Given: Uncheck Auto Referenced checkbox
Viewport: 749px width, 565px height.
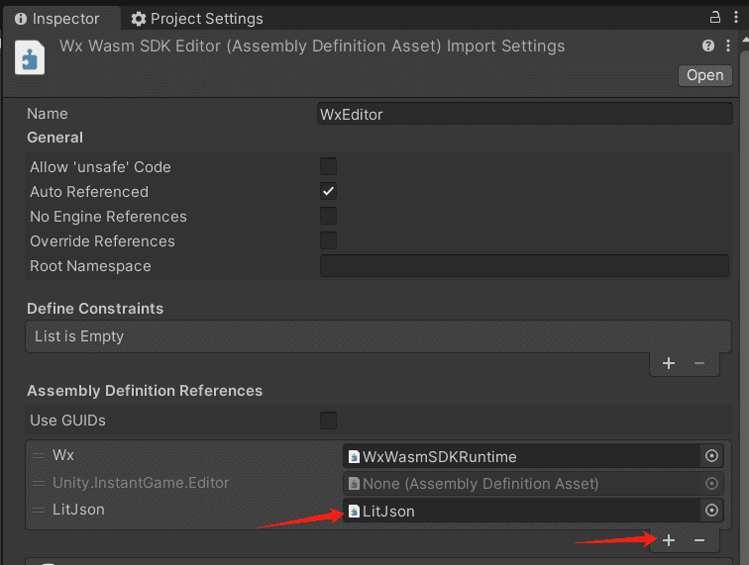Looking at the screenshot, I should [328, 191].
